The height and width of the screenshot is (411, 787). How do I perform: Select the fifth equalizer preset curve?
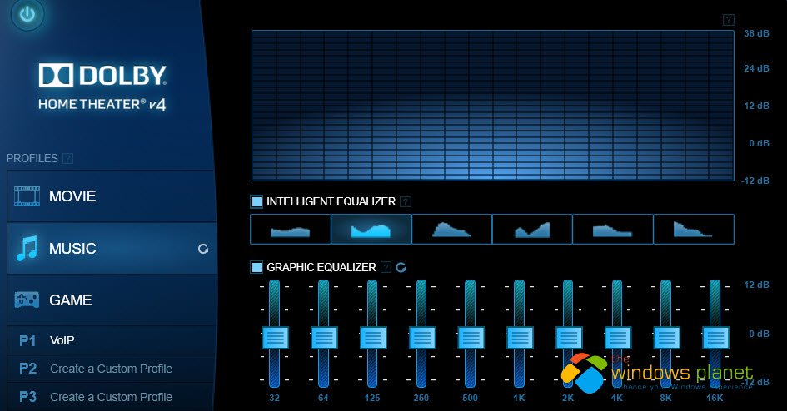[613, 229]
